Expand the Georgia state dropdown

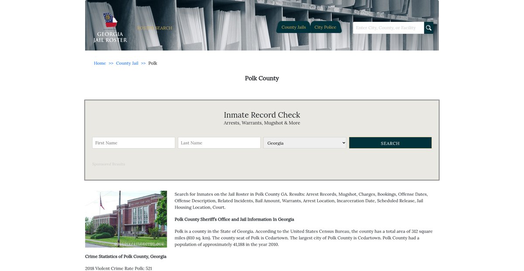(x=305, y=143)
